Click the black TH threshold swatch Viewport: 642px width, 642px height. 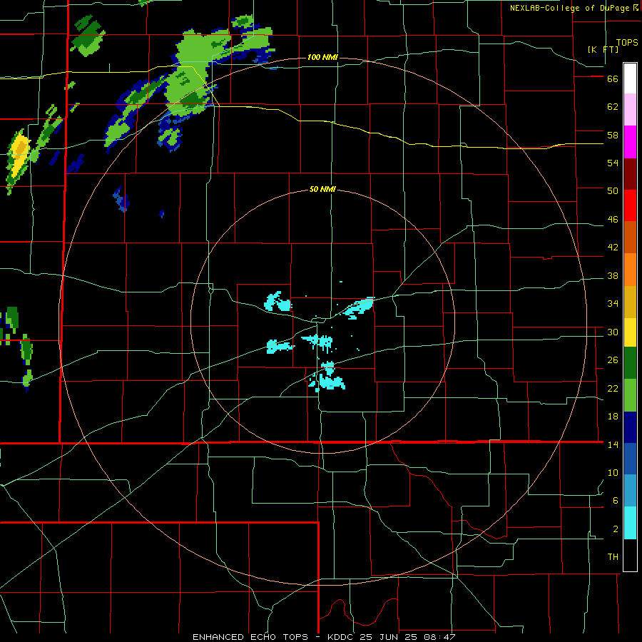pos(630,555)
